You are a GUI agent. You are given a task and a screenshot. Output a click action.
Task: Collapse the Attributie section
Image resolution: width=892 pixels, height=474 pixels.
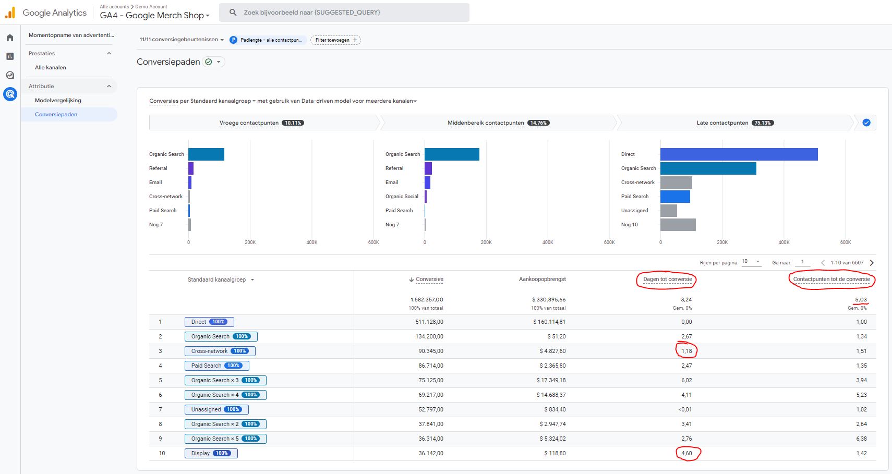pos(109,87)
